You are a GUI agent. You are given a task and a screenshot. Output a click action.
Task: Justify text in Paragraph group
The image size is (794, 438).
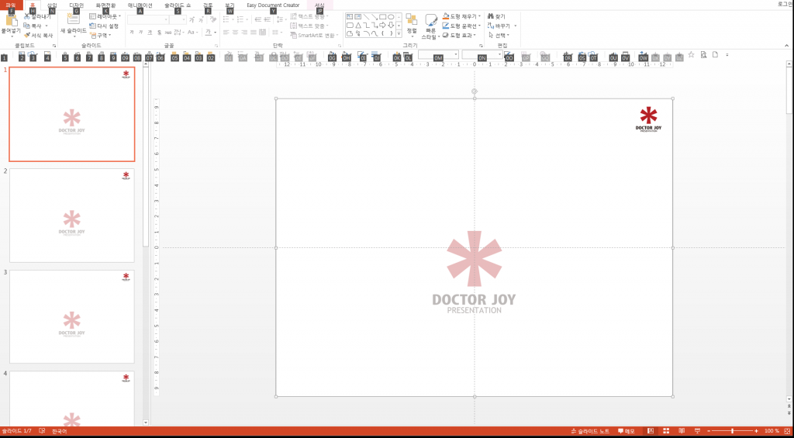[x=254, y=33]
